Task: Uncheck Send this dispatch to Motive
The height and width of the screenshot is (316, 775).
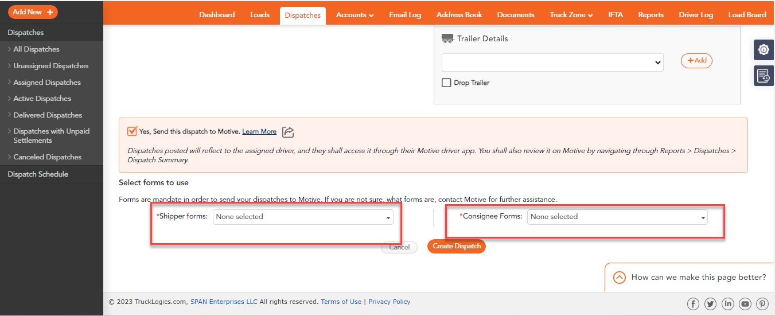Action: click(x=132, y=131)
